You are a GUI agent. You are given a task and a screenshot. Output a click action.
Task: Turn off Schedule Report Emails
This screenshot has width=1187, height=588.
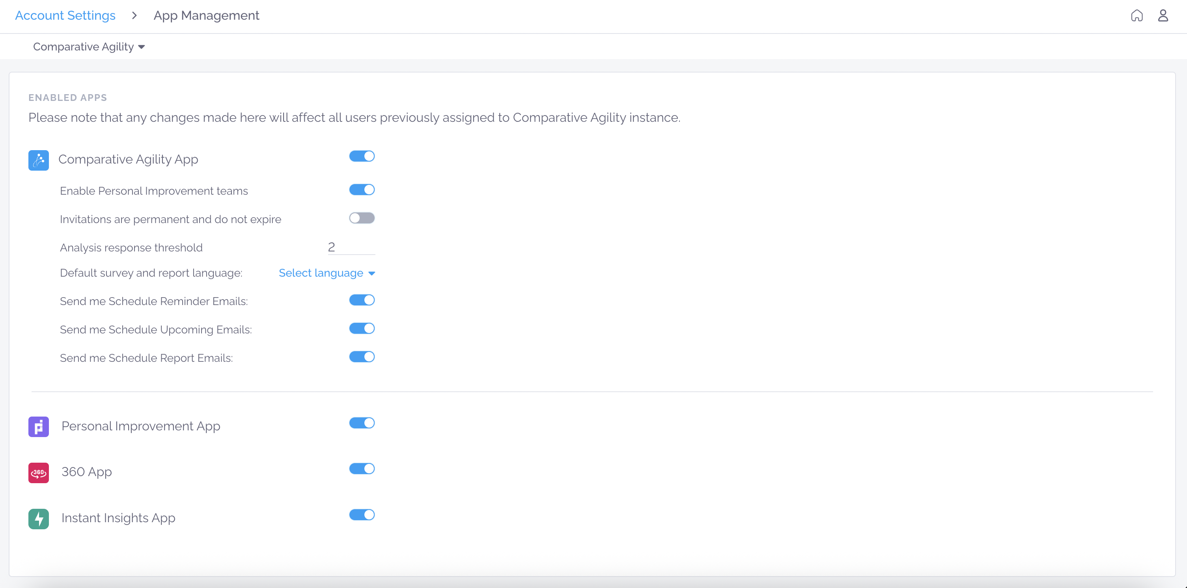coord(362,357)
